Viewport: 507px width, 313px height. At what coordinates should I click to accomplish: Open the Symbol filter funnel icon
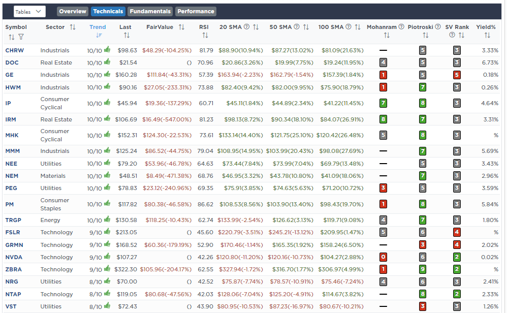[21, 37]
